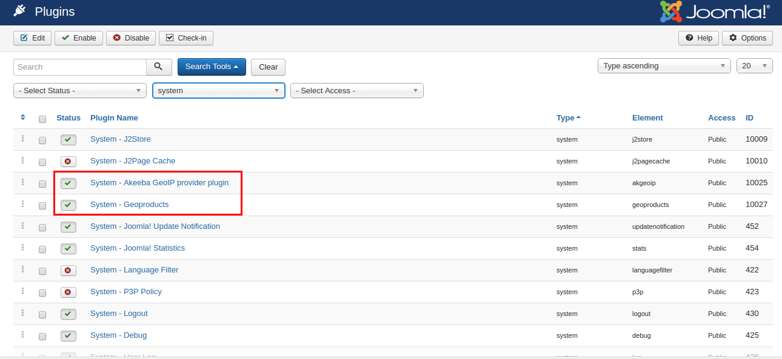
Task: Tick checkbox for Joomla! Update Notification
Action: pyautogui.click(x=42, y=228)
